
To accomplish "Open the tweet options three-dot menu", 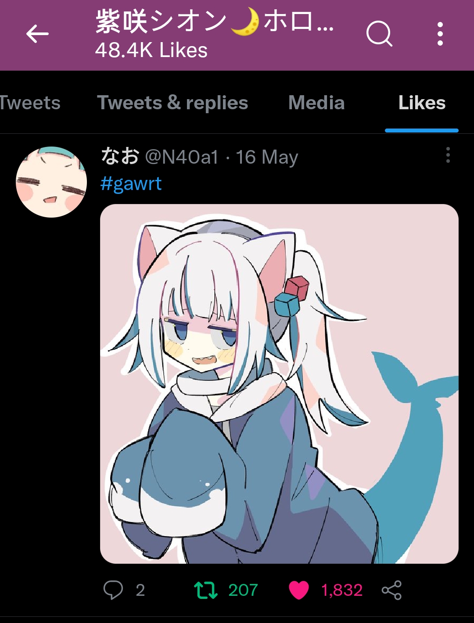I will tap(448, 155).
